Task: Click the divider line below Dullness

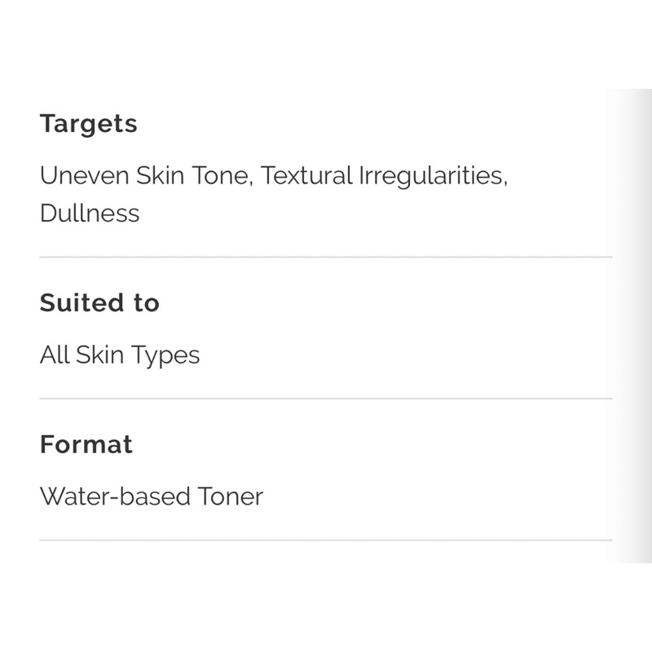Action: [x=326, y=257]
